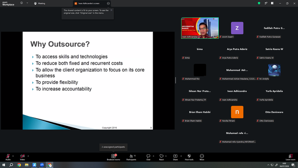Expand chat options arrow beside Chat

click(153, 156)
